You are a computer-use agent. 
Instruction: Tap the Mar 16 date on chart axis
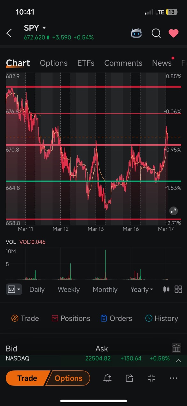tap(131, 229)
